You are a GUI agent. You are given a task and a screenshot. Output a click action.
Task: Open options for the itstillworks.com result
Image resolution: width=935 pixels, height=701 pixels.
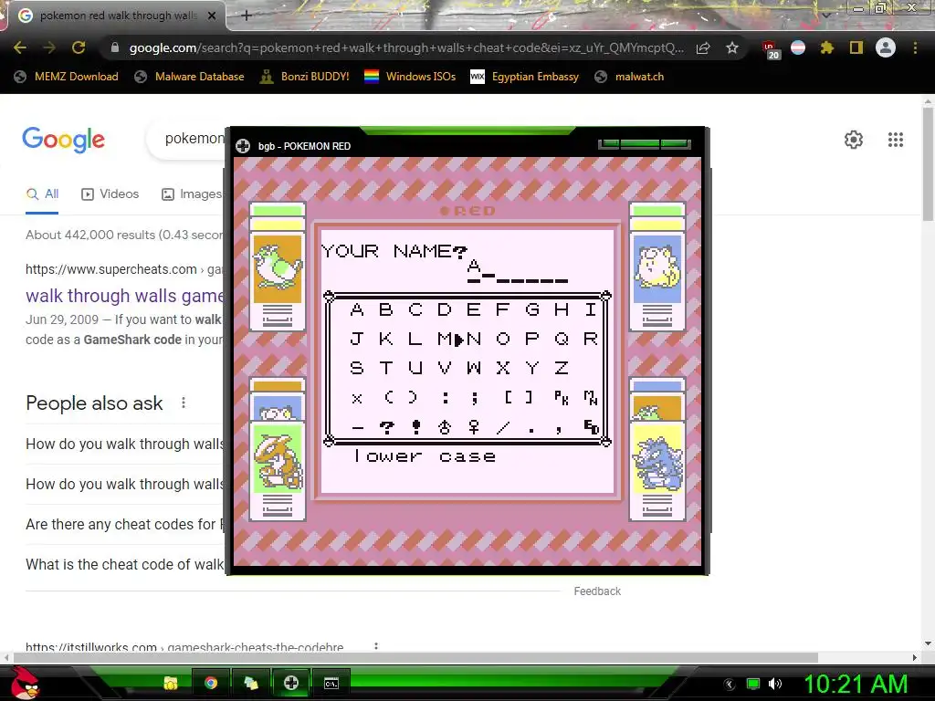375,647
